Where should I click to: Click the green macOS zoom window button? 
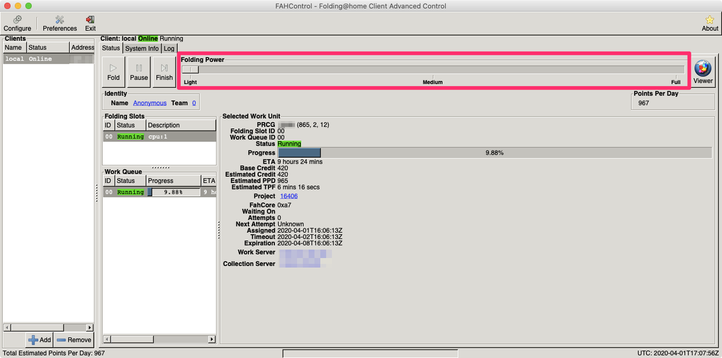coord(28,6)
